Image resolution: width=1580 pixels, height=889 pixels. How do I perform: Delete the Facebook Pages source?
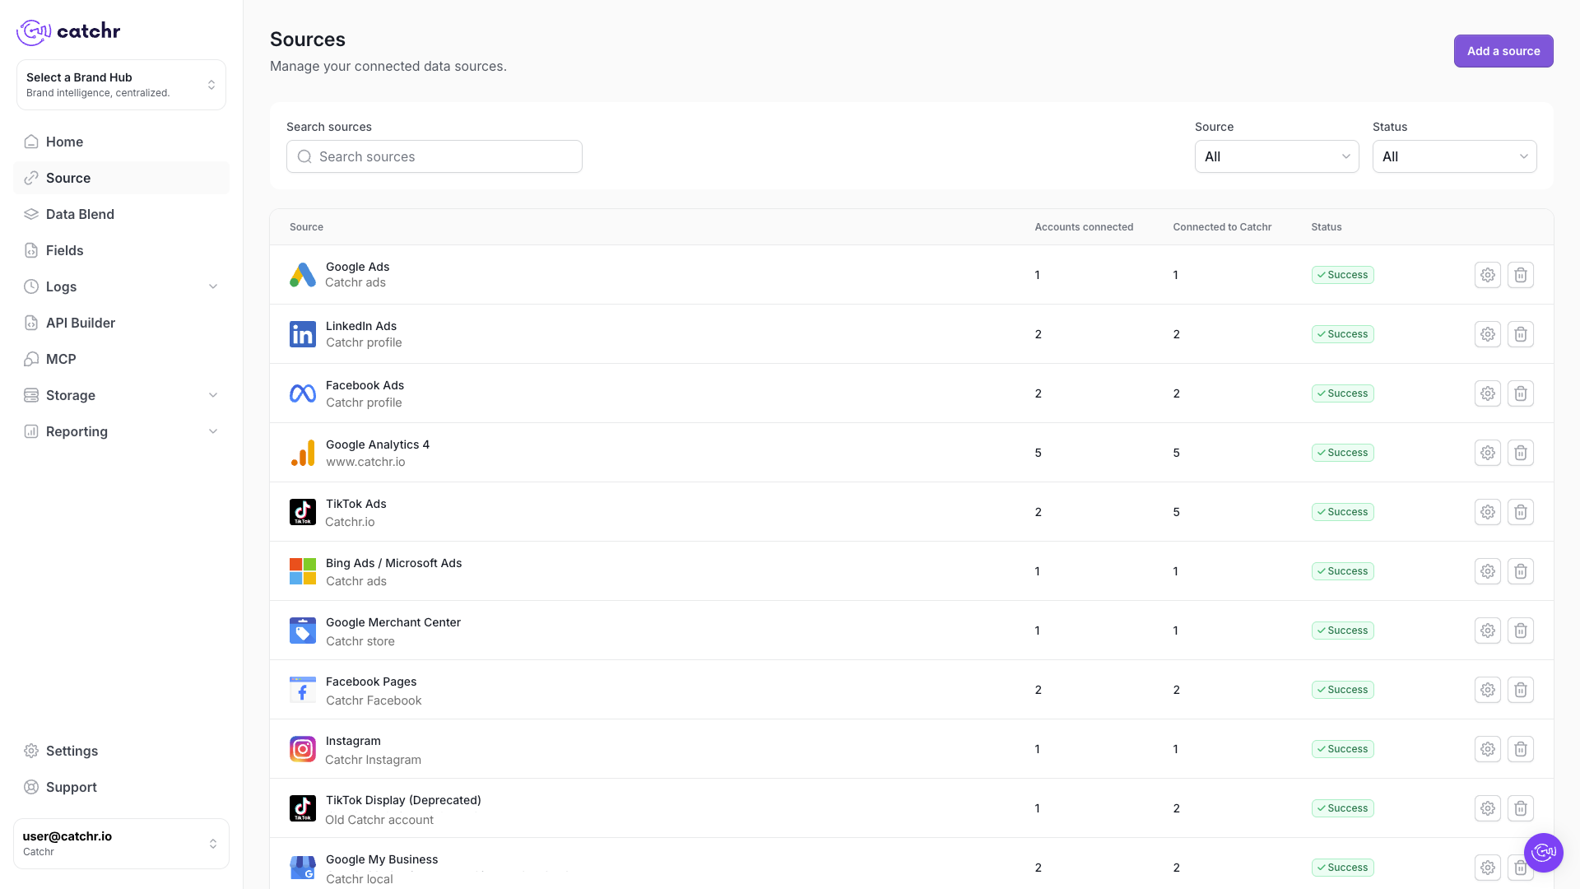[x=1521, y=690]
